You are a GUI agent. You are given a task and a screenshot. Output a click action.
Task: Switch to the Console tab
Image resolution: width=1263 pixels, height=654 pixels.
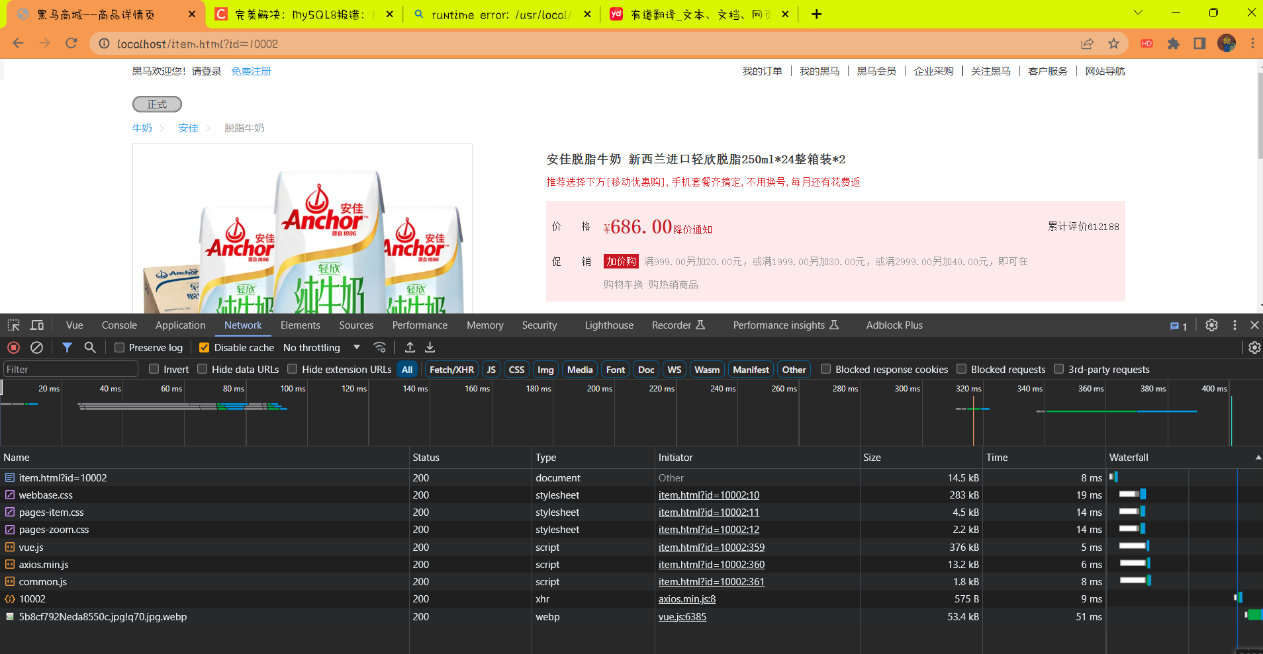pyautogui.click(x=119, y=325)
